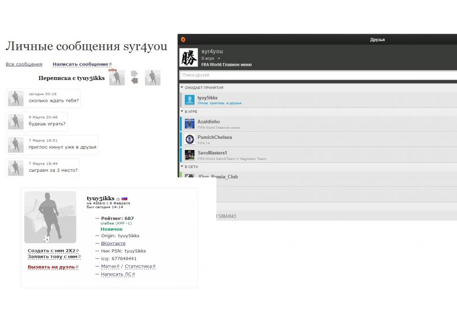Select pending friend tyuy5ikks in Origin
Viewport: 457px width, 320px height.
[x=318, y=100]
